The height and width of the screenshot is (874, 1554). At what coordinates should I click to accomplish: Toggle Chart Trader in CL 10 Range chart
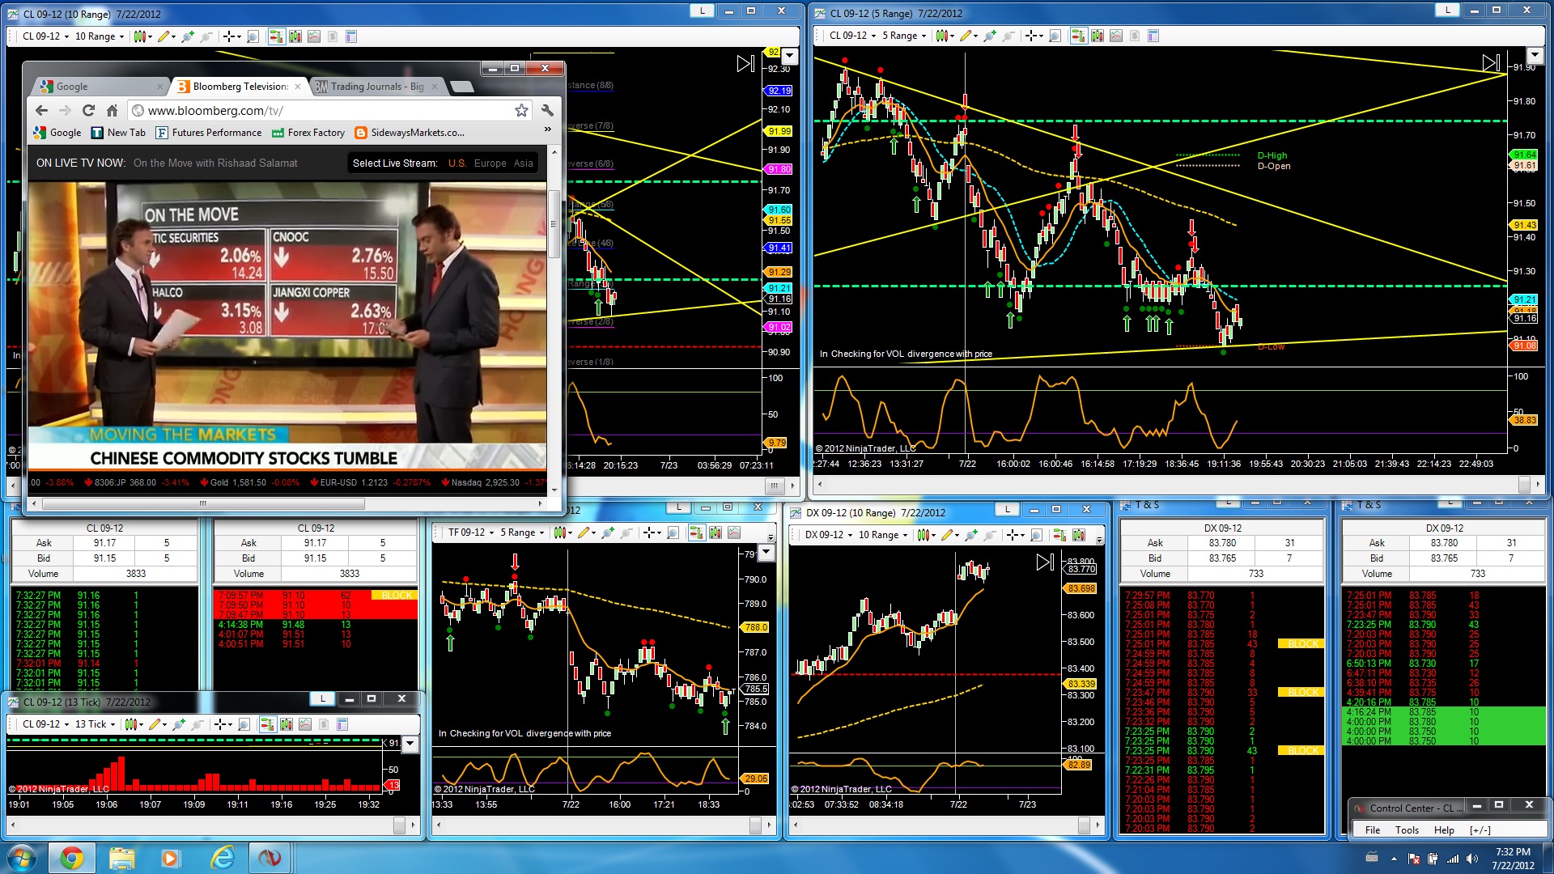276,36
